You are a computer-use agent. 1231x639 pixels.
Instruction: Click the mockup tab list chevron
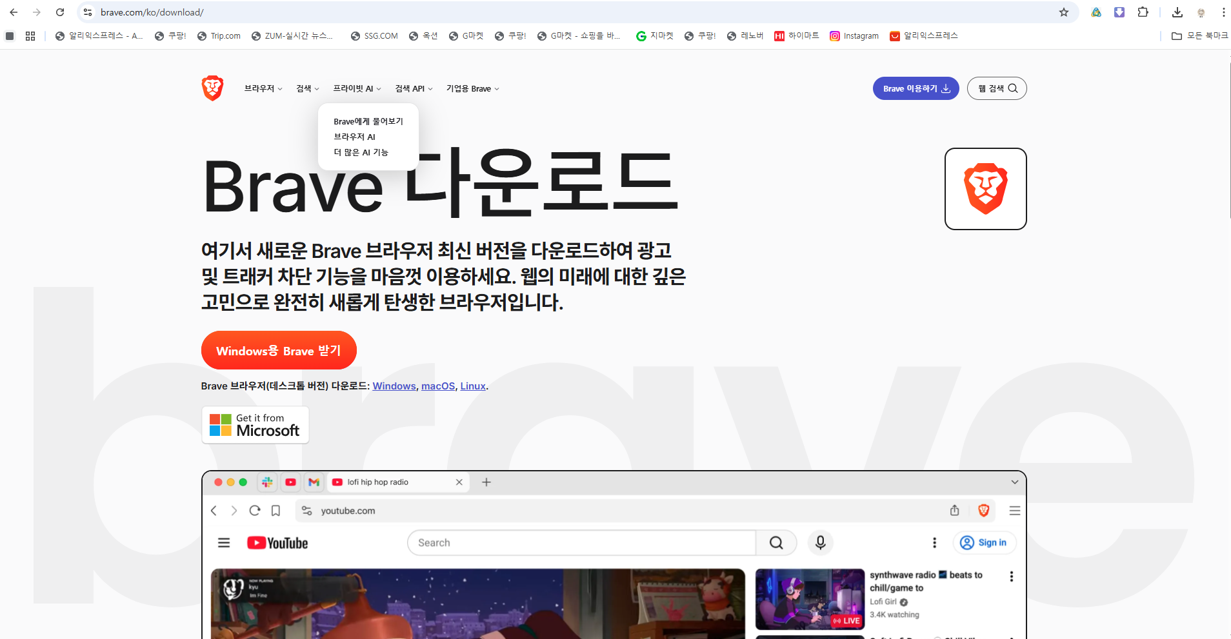pyautogui.click(x=1014, y=482)
